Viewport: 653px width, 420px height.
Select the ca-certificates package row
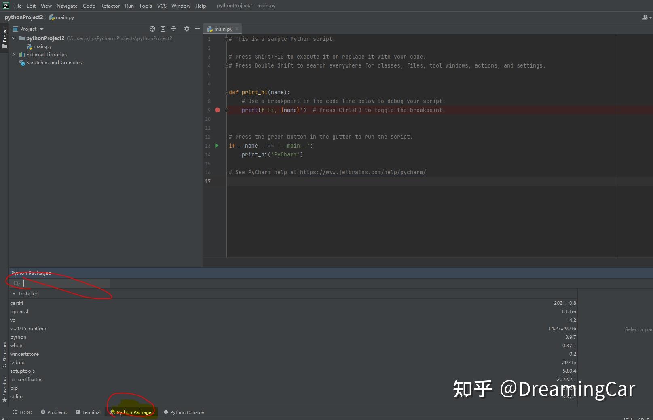(x=293, y=379)
